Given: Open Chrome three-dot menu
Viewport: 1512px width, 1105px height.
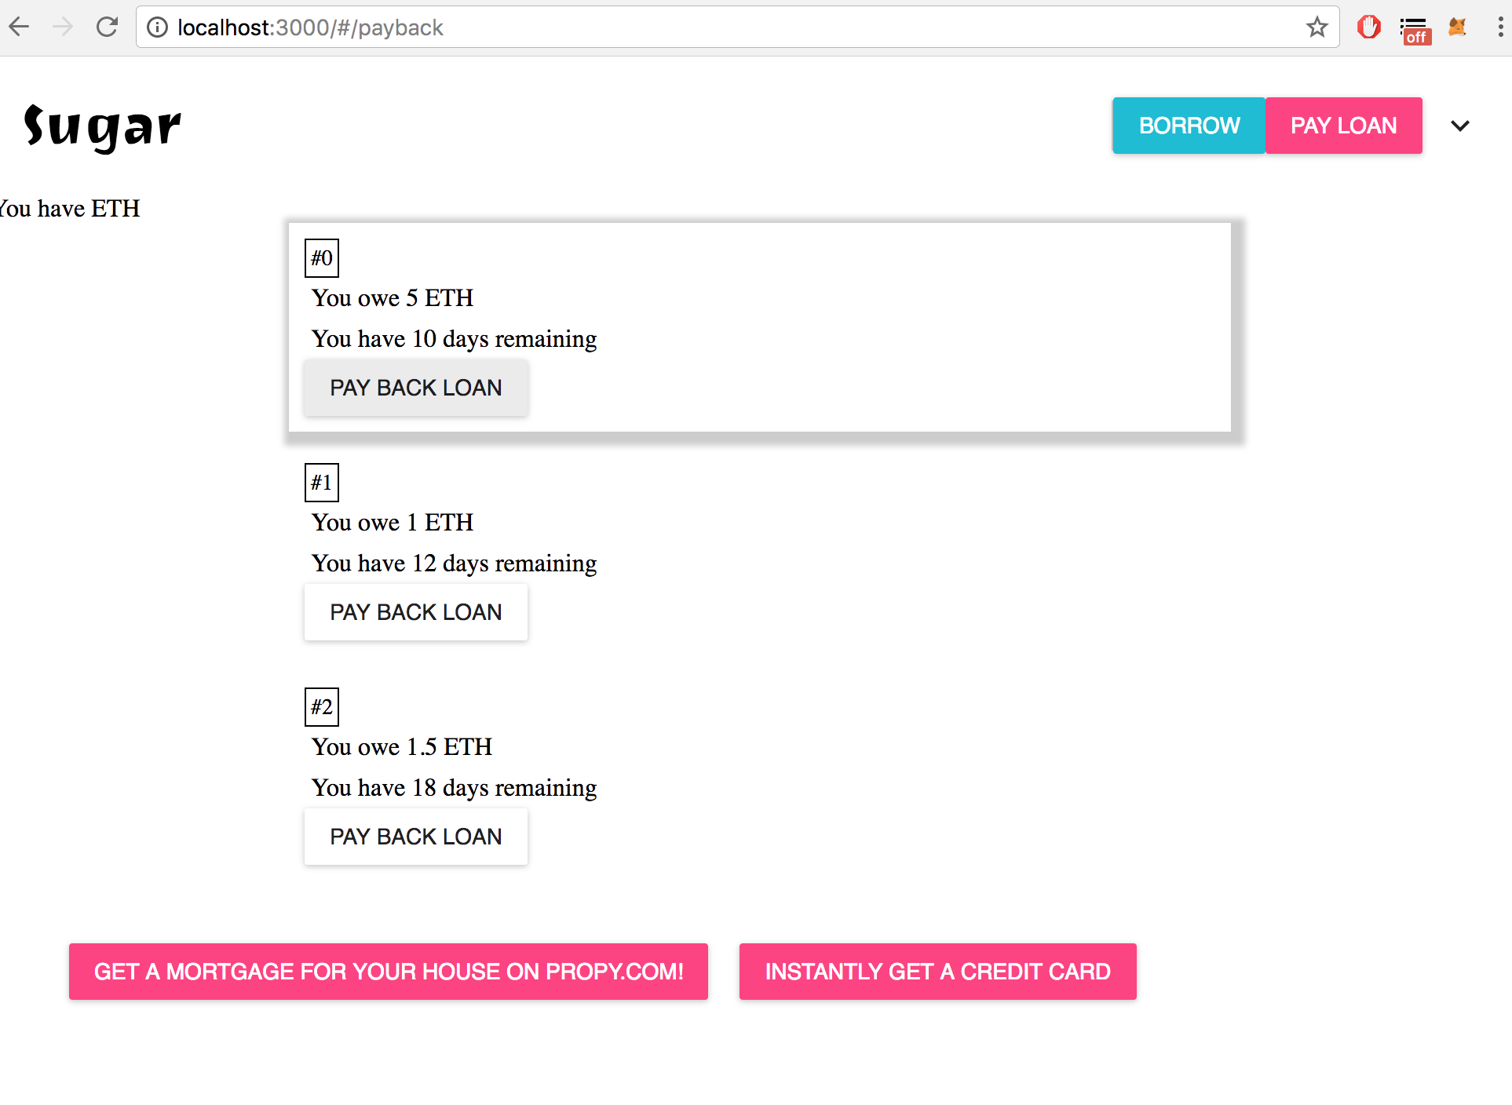Looking at the screenshot, I should 1499,27.
